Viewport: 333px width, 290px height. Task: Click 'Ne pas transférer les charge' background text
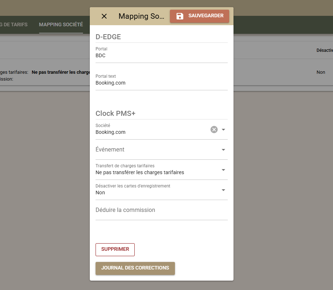[61, 72]
